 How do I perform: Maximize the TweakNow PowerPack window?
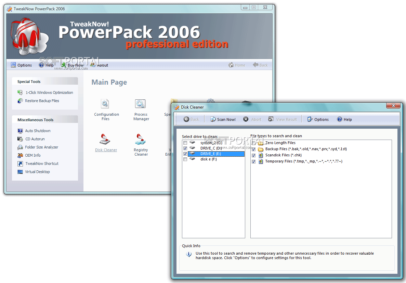click(x=254, y=7)
